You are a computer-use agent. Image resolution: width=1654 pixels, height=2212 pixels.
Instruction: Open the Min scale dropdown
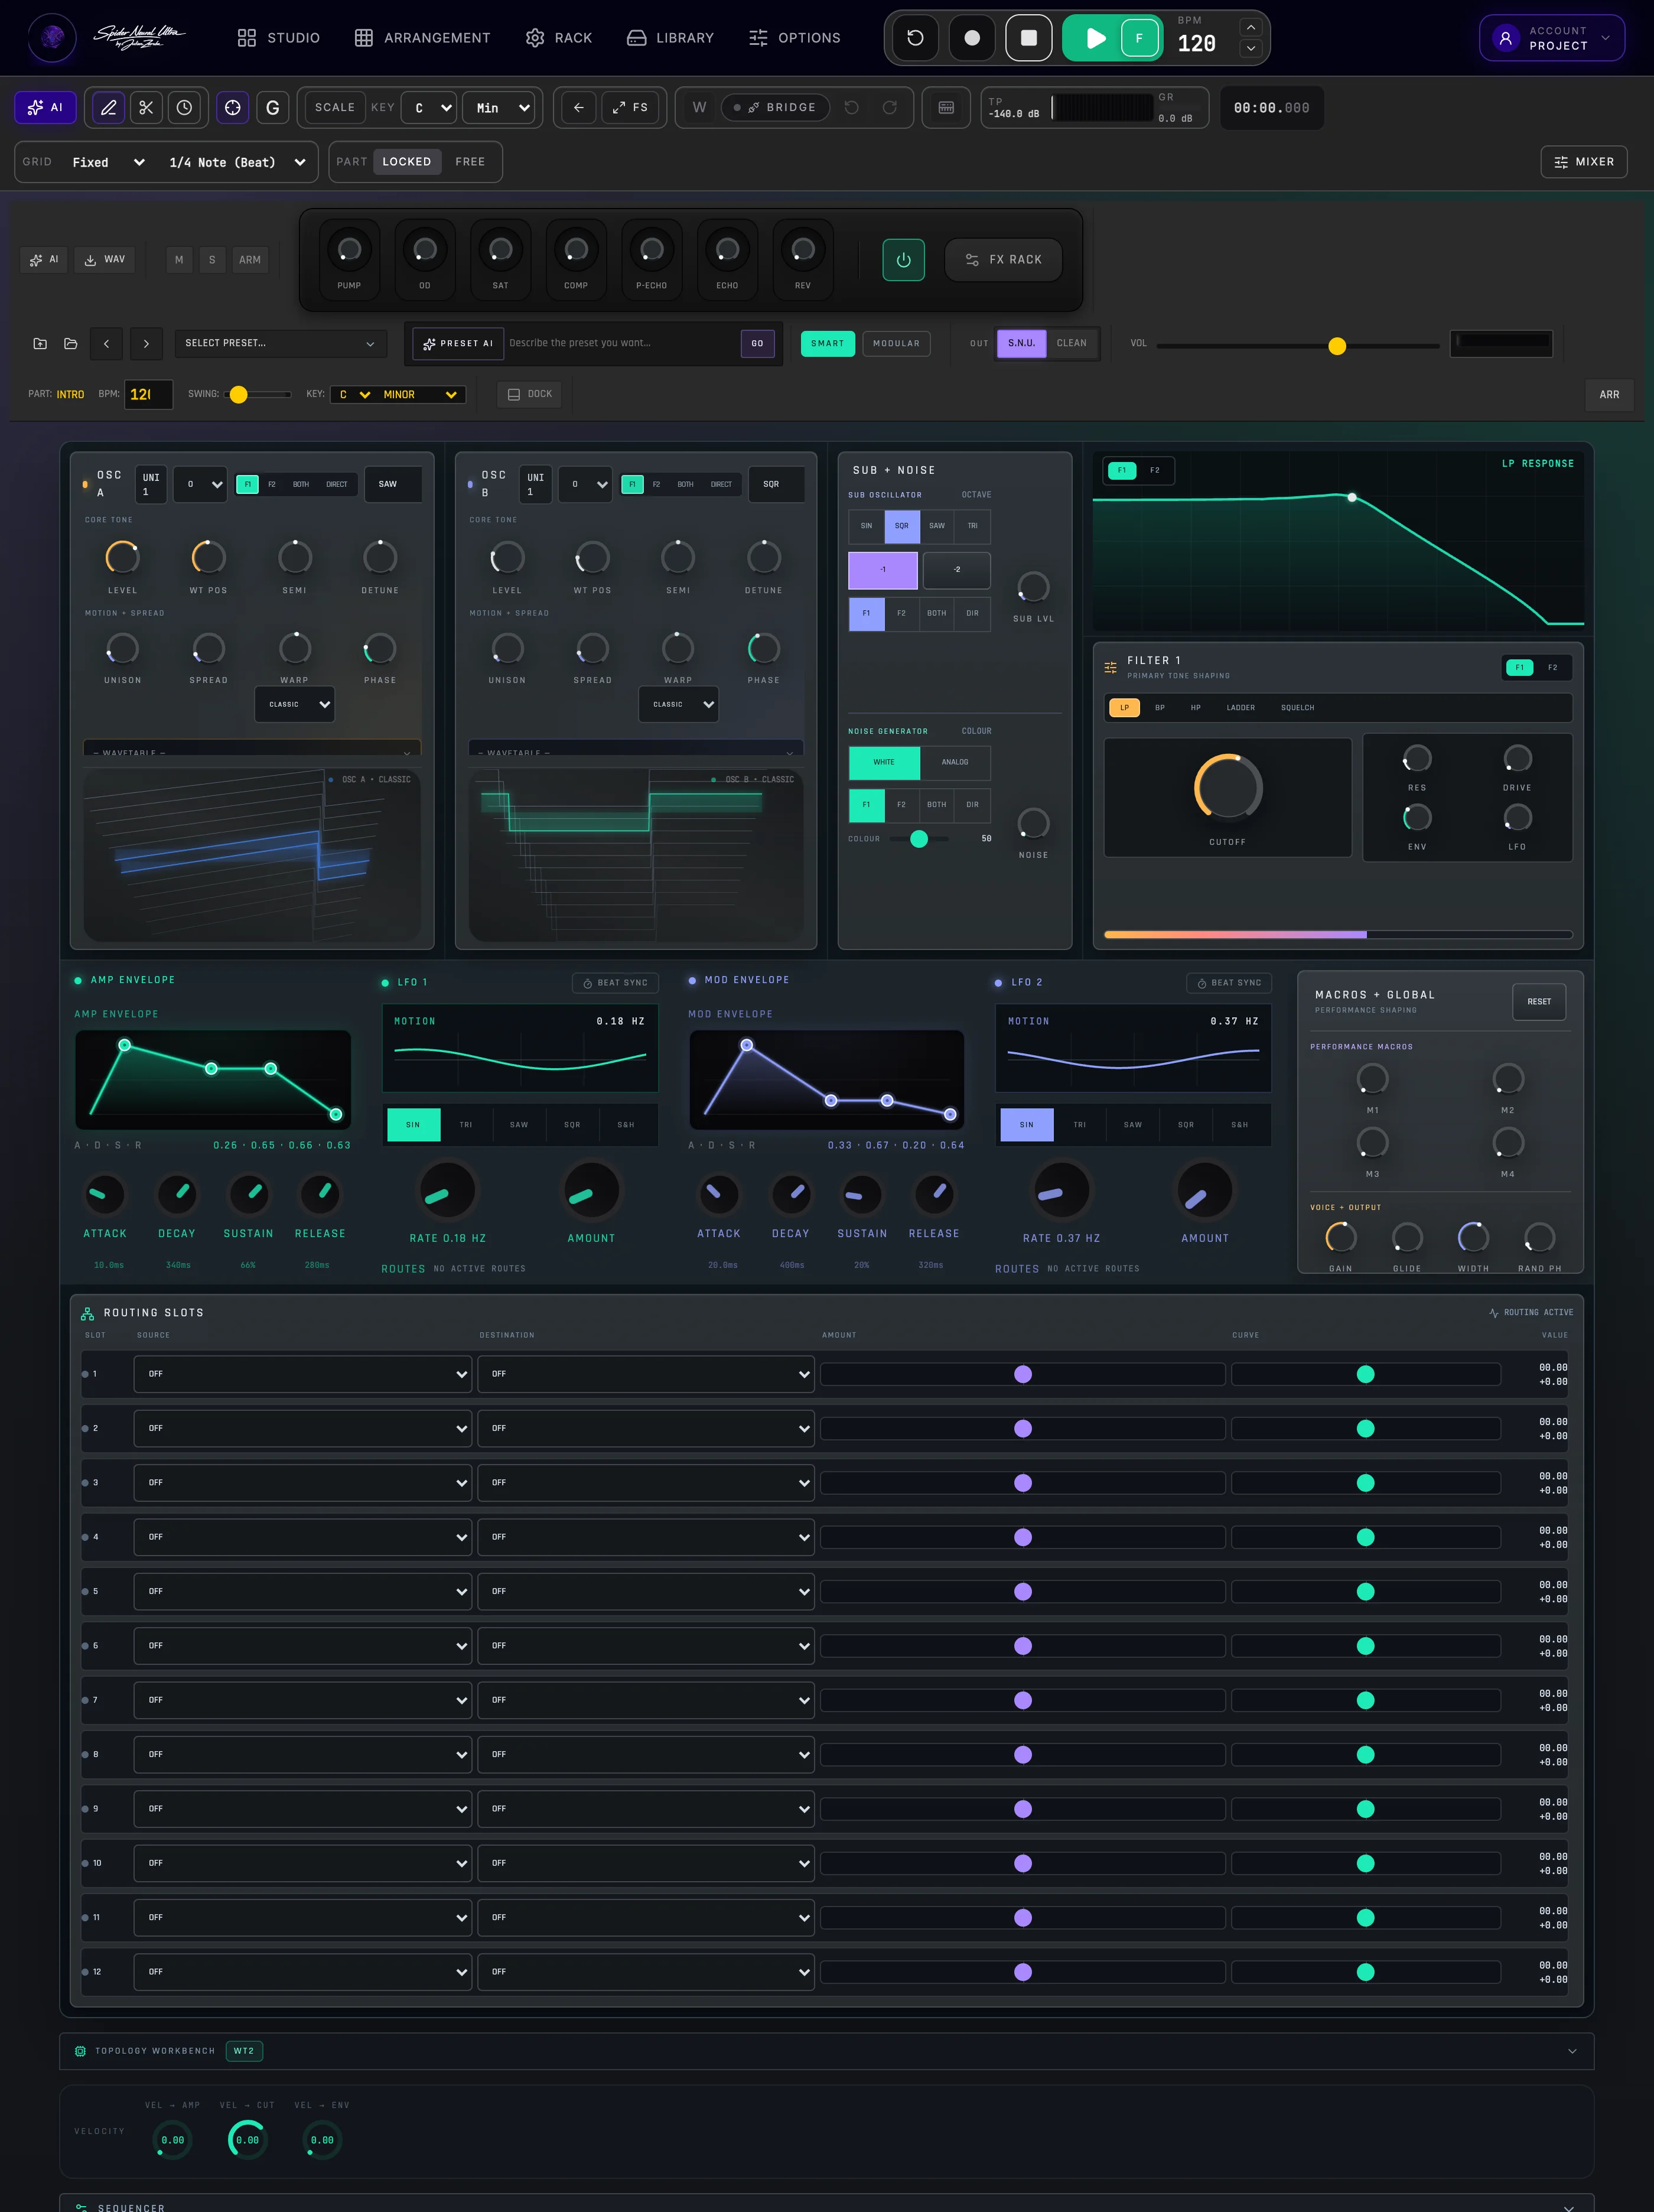(498, 108)
